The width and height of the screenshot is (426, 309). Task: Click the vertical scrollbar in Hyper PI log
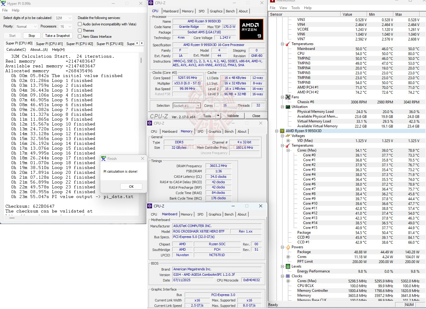pyautogui.click(x=140, y=60)
